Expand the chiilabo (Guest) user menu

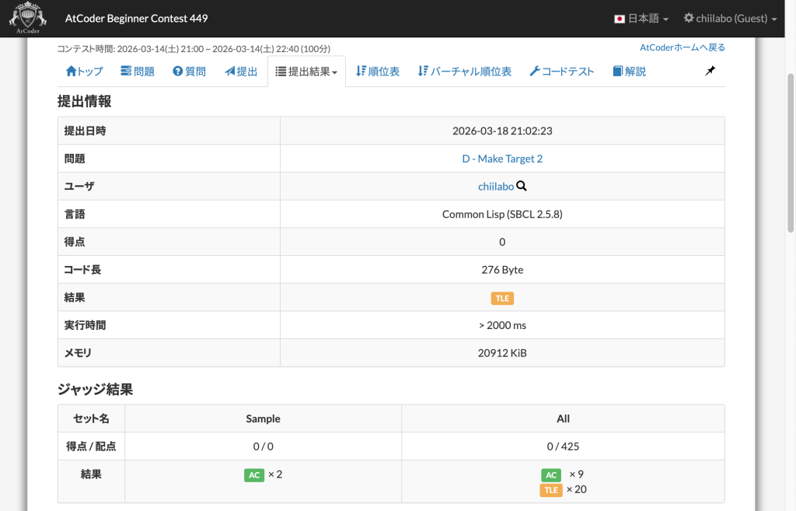[730, 19]
